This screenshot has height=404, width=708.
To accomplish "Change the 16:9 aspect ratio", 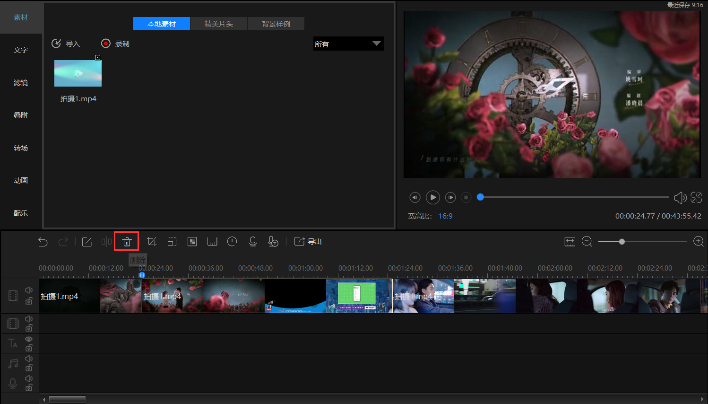I will point(445,216).
